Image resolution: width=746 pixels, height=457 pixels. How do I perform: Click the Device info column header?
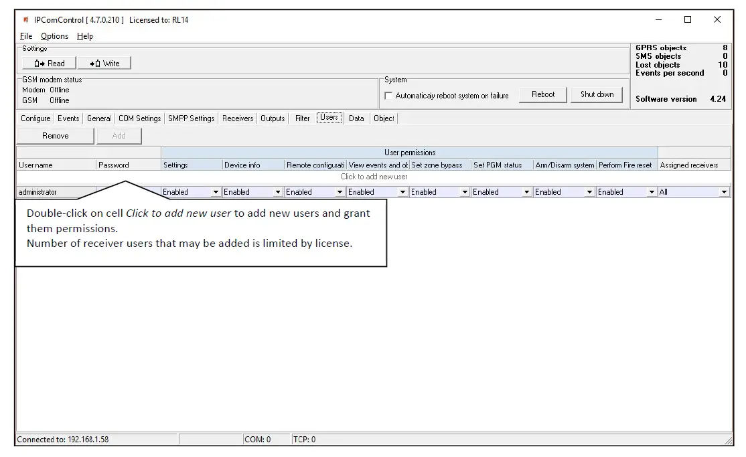coord(253,165)
